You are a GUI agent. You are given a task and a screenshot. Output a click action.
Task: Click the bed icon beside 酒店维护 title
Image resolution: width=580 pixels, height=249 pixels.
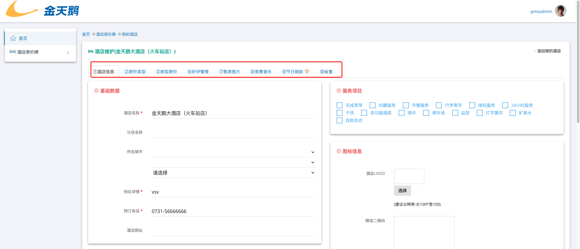91,51
